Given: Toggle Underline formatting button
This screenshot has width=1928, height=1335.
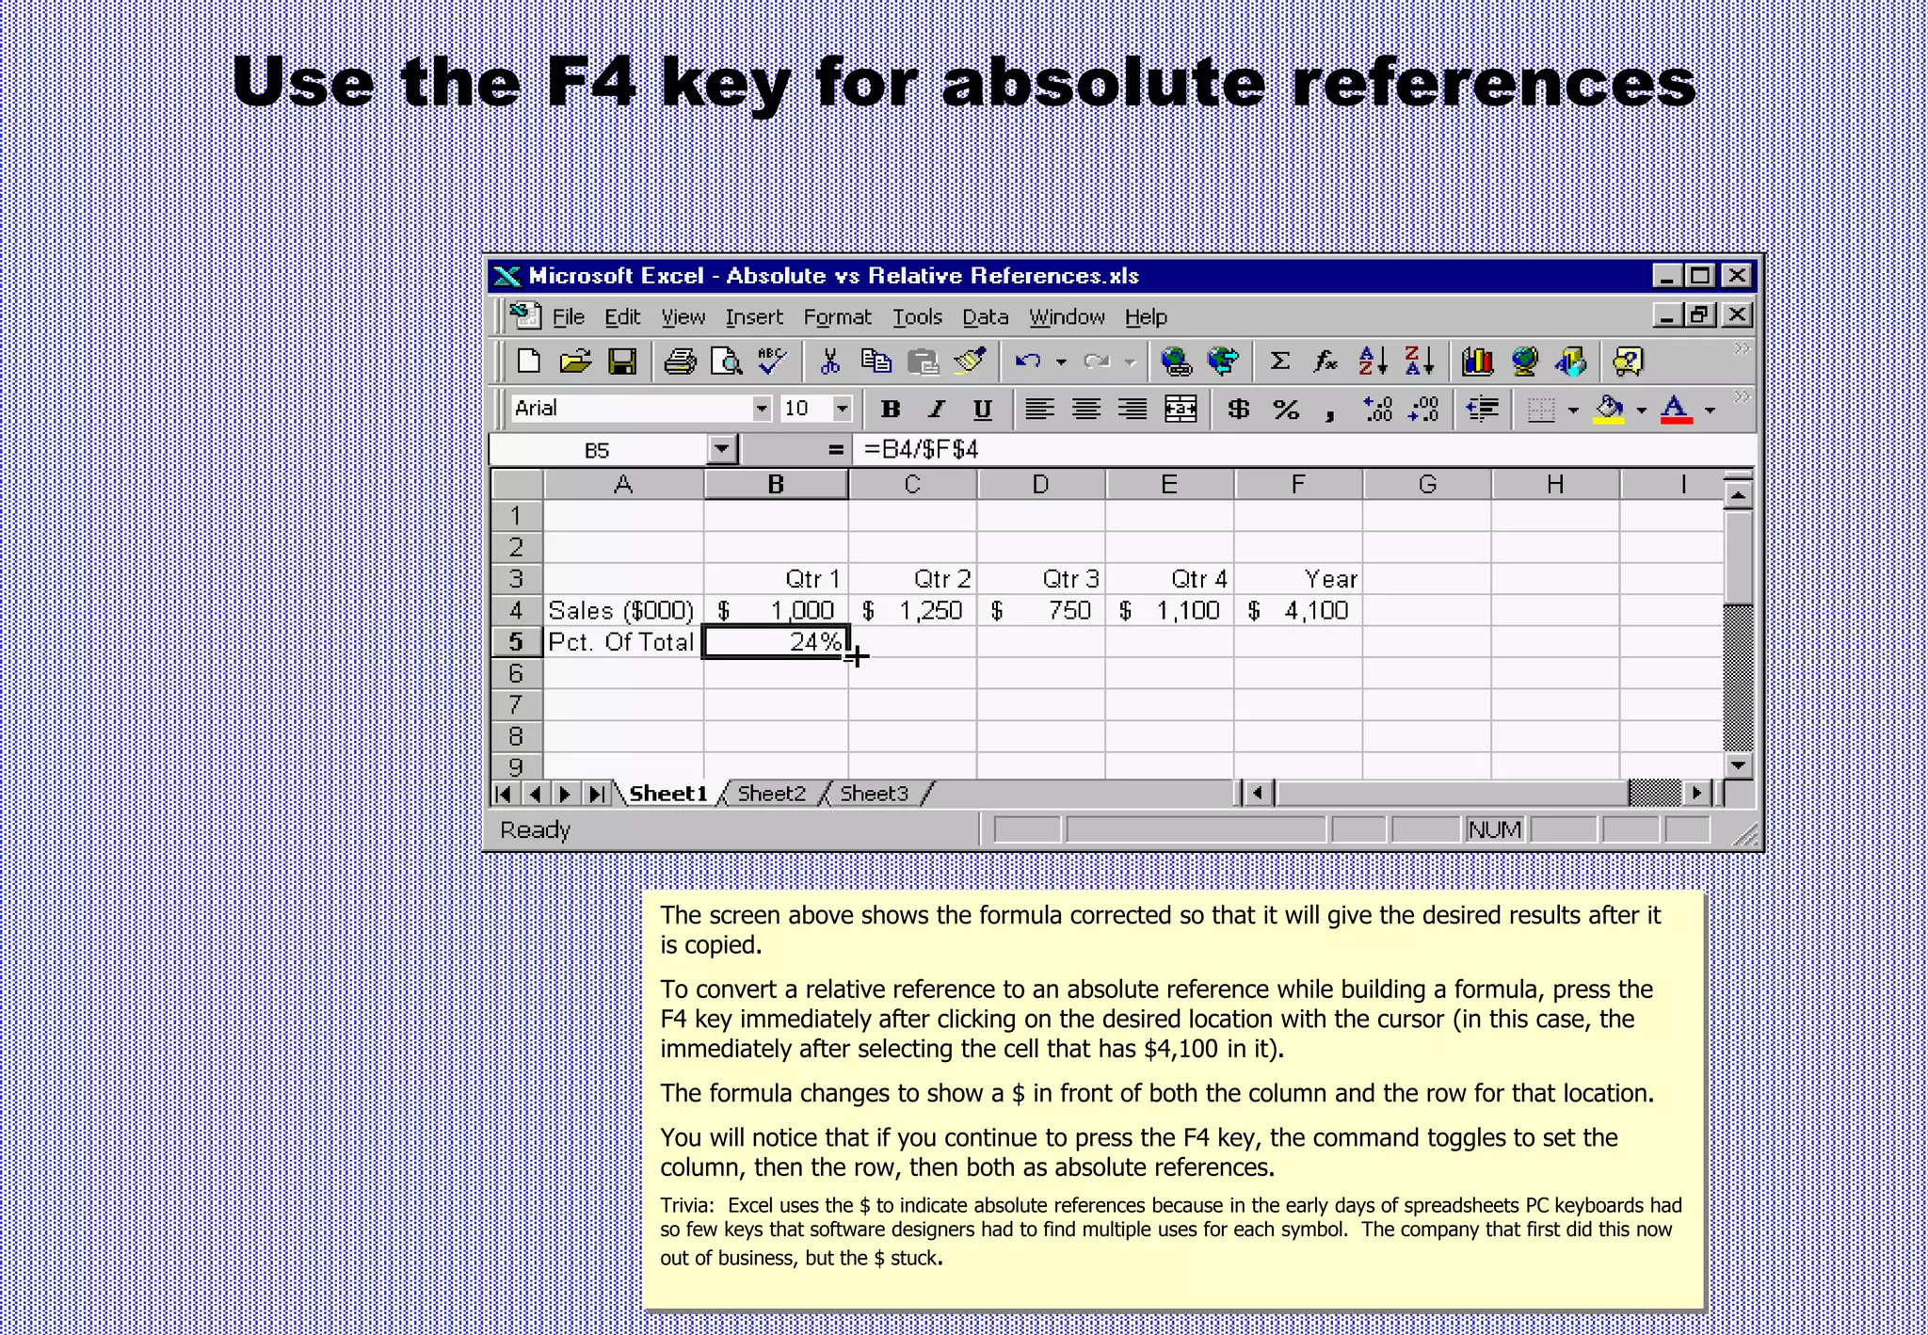Looking at the screenshot, I should coord(982,410).
